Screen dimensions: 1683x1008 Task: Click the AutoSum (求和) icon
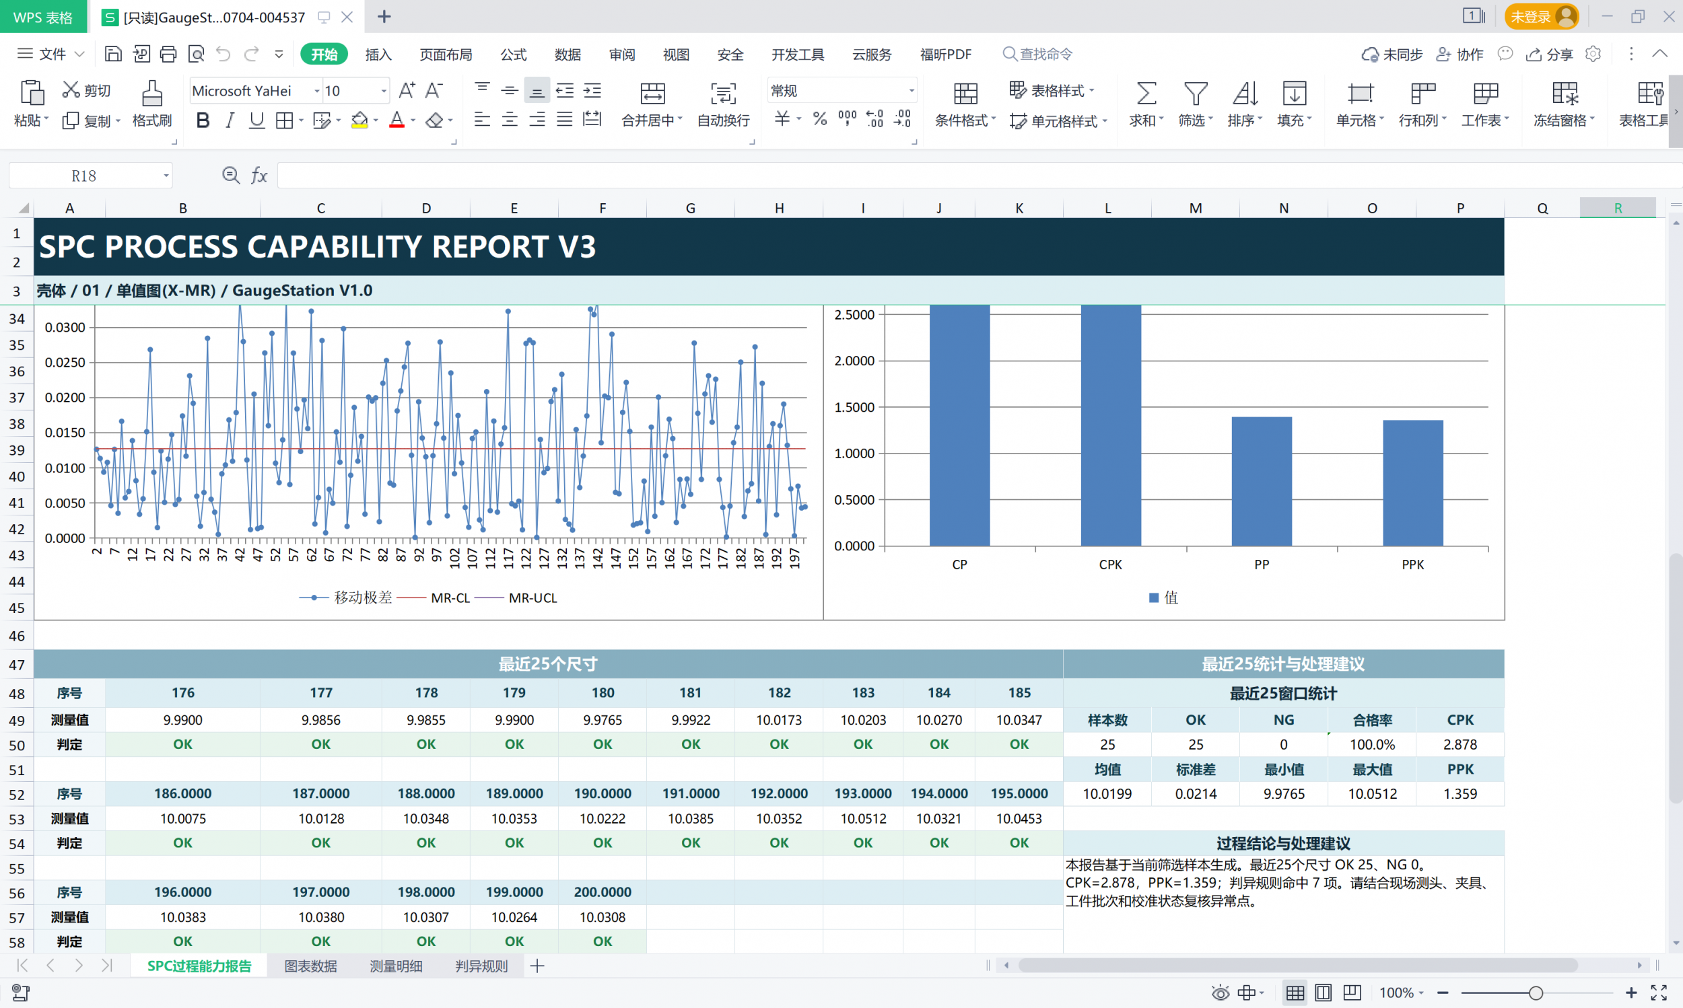pyautogui.click(x=1146, y=93)
